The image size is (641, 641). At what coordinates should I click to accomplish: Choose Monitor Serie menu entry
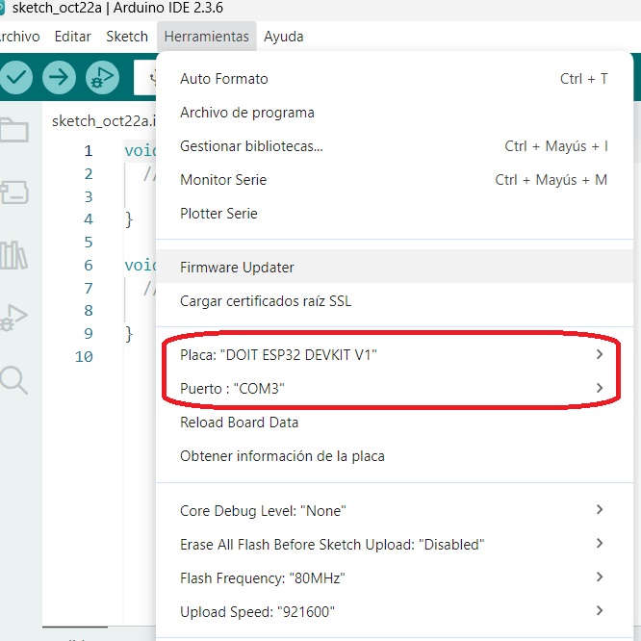[223, 180]
